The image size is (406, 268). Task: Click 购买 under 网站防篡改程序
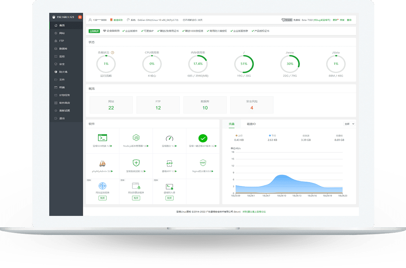(136, 198)
